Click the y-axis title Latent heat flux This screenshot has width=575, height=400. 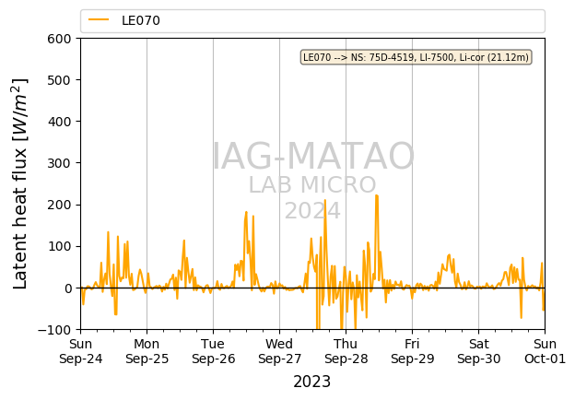point(19,183)
